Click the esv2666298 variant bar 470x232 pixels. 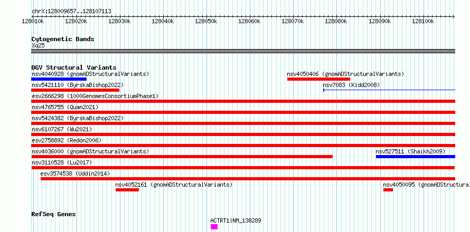(x=243, y=101)
